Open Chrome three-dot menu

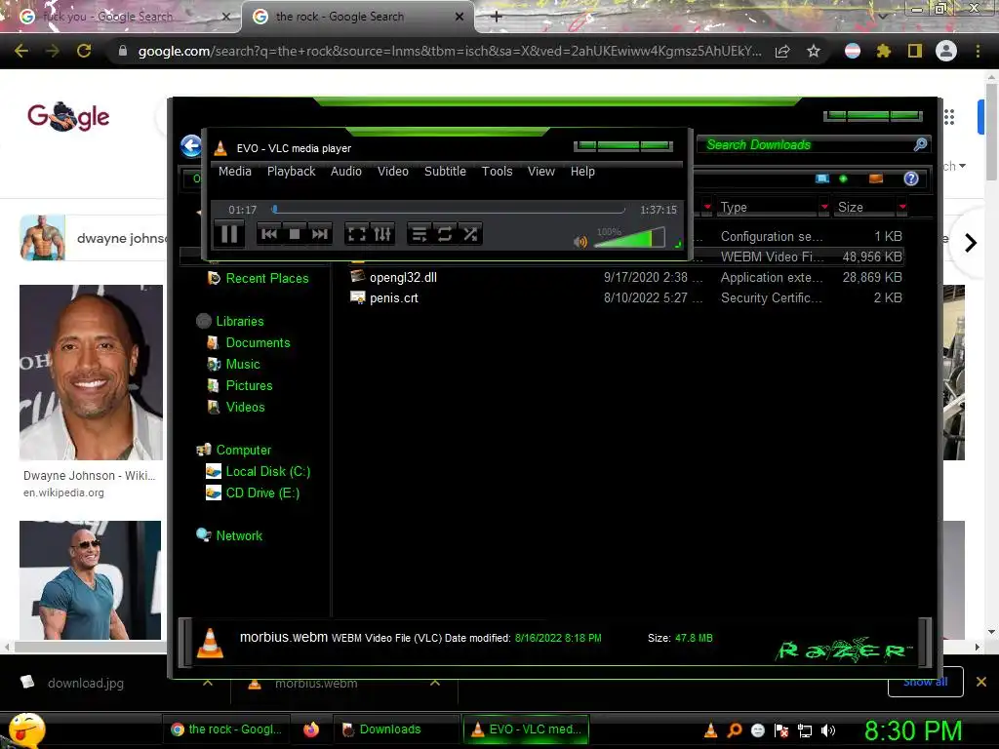coord(978,51)
